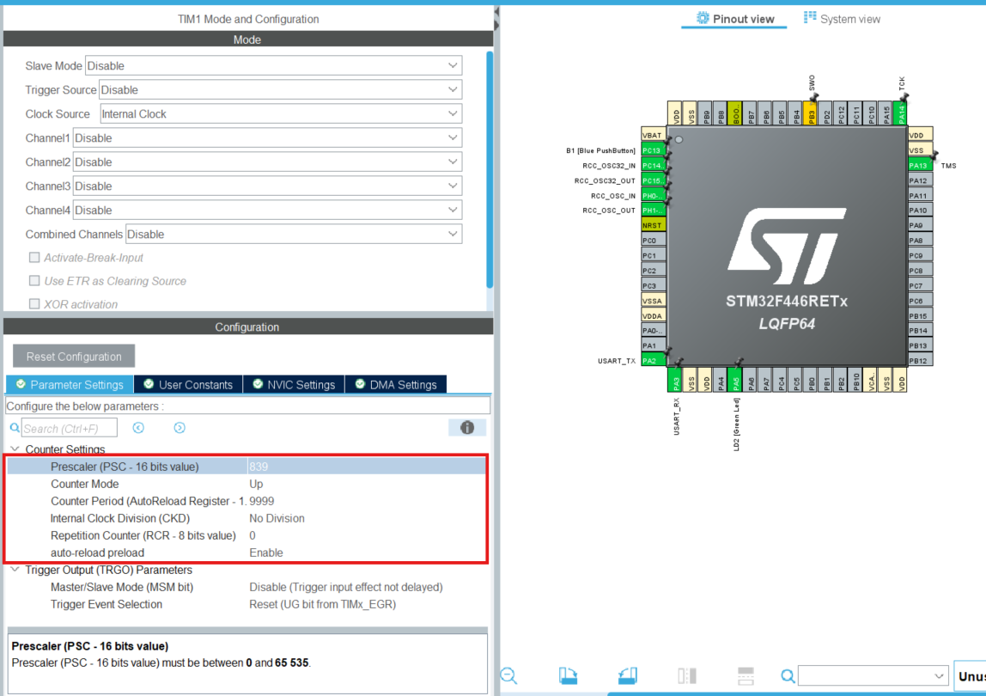986x696 pixels.
Task: Toggle the Activate-Break-Input checkbox
Action: [34, 258]
